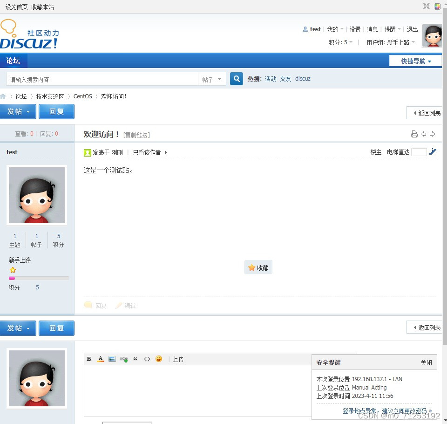
Task: Open the font color picker with the A icon
Action: click(101, 359)
